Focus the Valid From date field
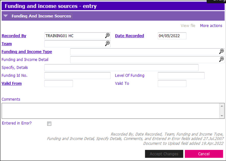The width and height of the screenshot is (226, 161). point(59,84)
